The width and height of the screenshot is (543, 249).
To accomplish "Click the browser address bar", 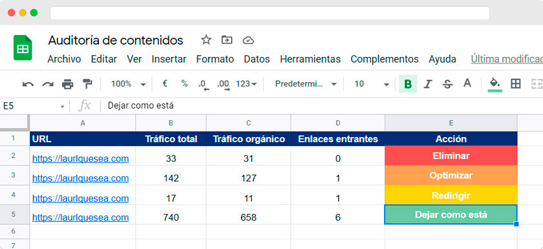I will pyautogui.click(x=270, y=13).
